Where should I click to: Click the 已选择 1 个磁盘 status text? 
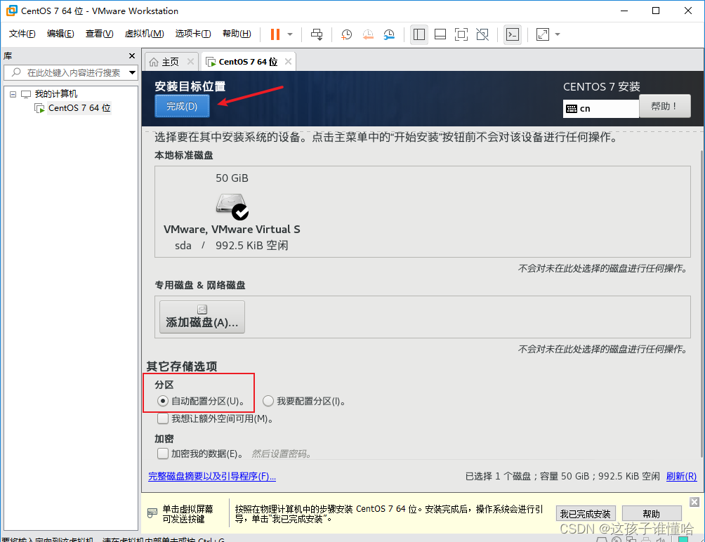[498, 477]
